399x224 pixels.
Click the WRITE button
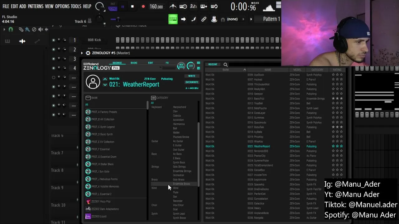click(x=192, y=76)
